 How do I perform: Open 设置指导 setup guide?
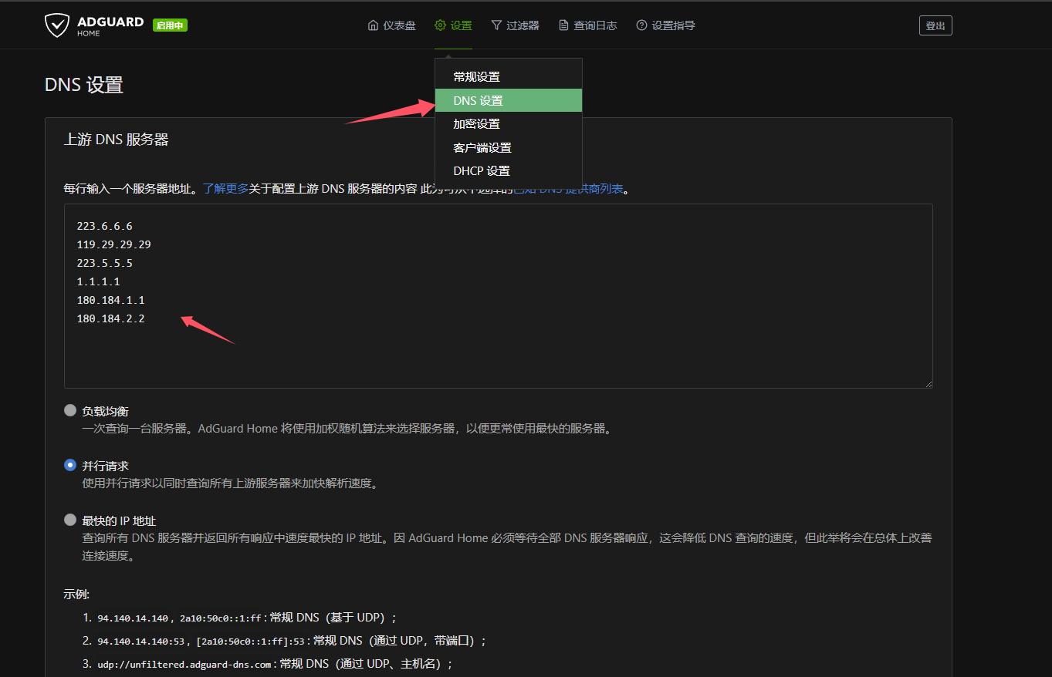(666, 25)
